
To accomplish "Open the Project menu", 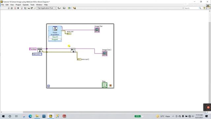I will click(x=18, y=5).
